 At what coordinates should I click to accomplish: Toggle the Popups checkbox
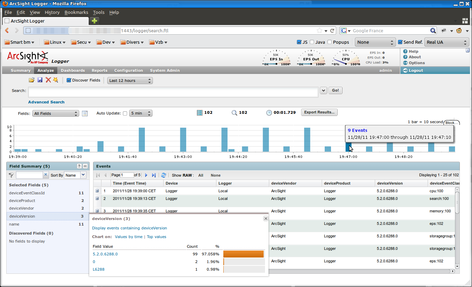(x=330, y=42)
